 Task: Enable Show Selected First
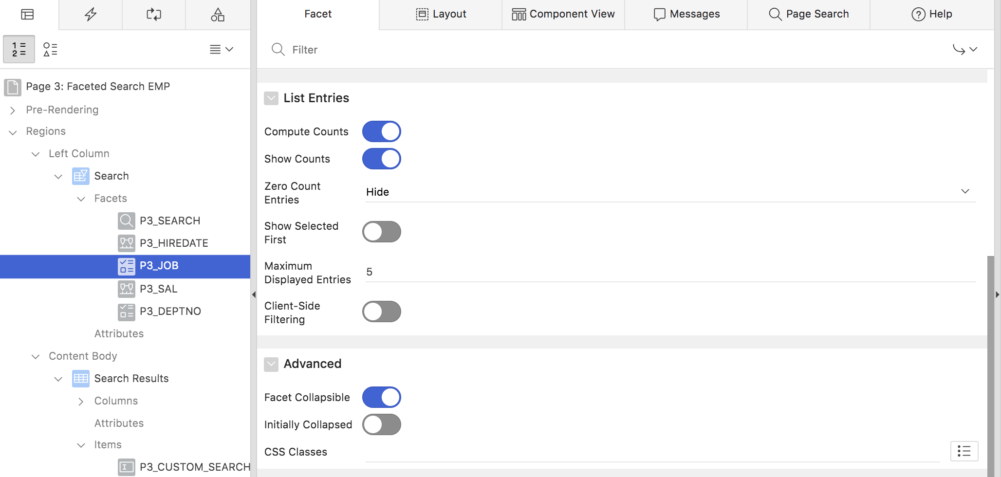382,232
